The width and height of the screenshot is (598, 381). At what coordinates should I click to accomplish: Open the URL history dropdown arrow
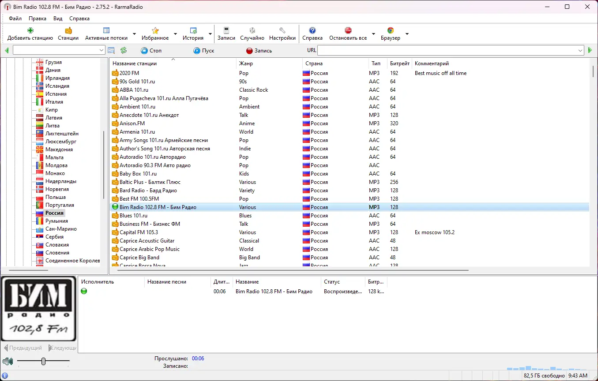click(581, 51)
